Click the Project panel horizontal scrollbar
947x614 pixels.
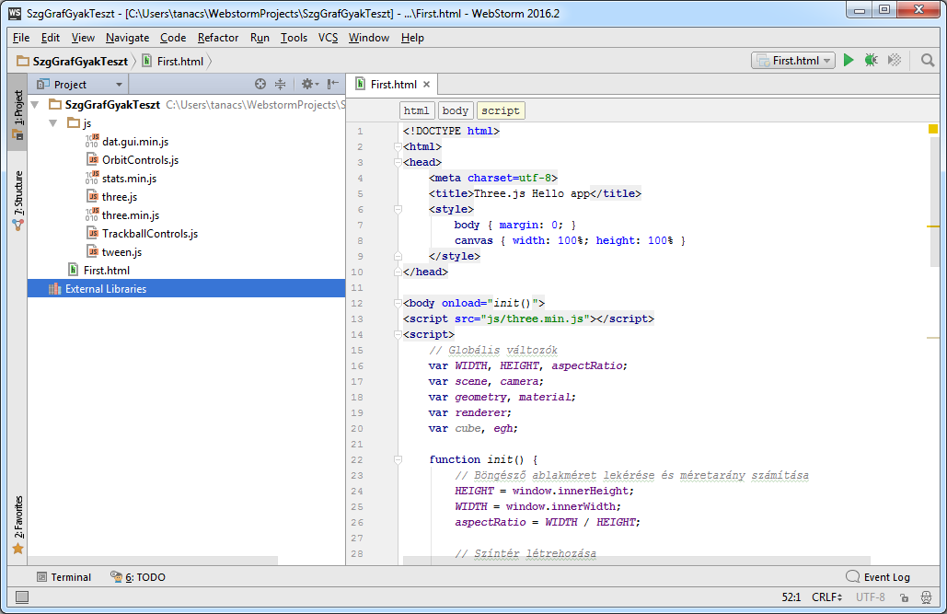[153, 561]
